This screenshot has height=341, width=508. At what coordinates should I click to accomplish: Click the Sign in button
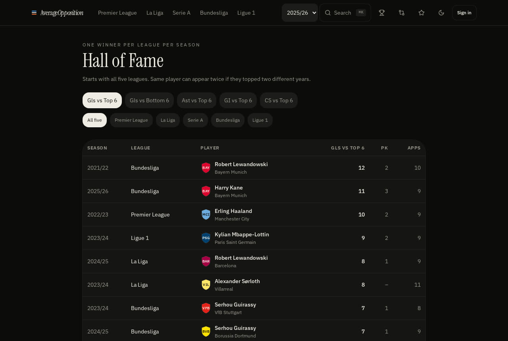[x=464, y=13]
